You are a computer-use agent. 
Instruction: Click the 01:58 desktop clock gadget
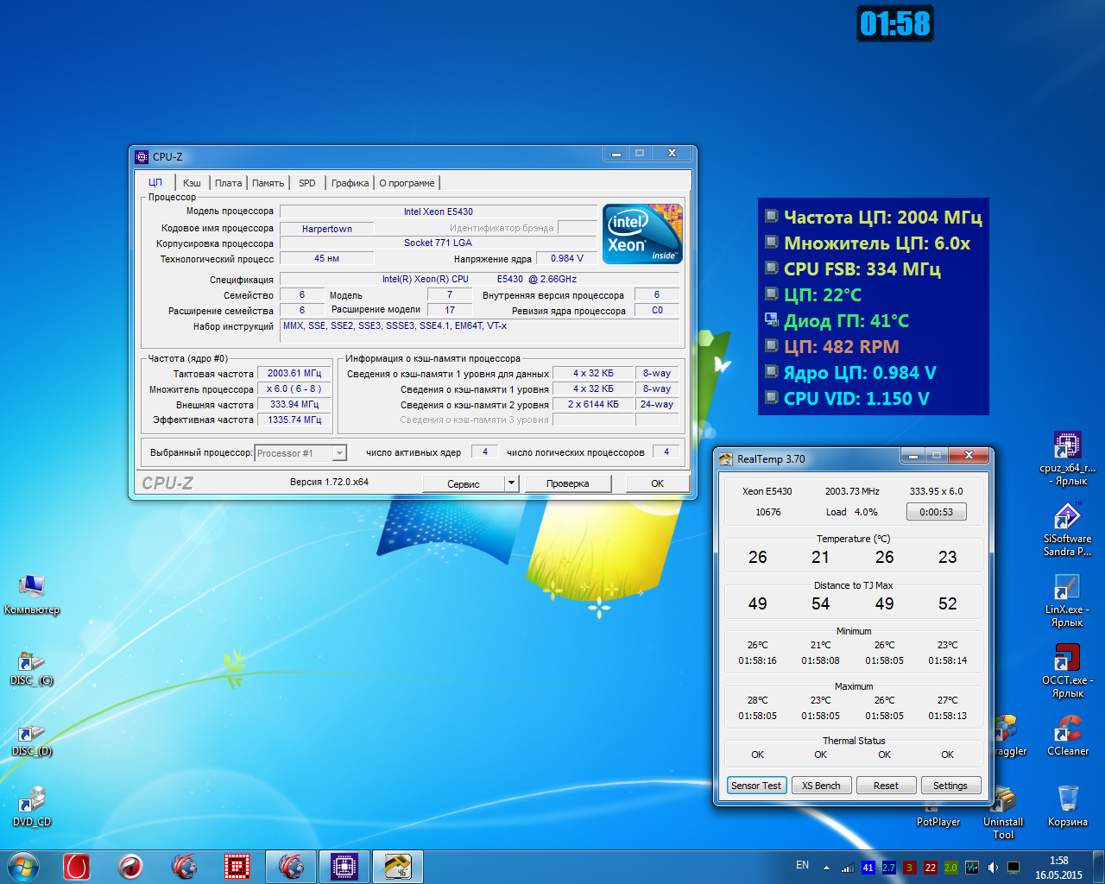(x=895, y=23)
